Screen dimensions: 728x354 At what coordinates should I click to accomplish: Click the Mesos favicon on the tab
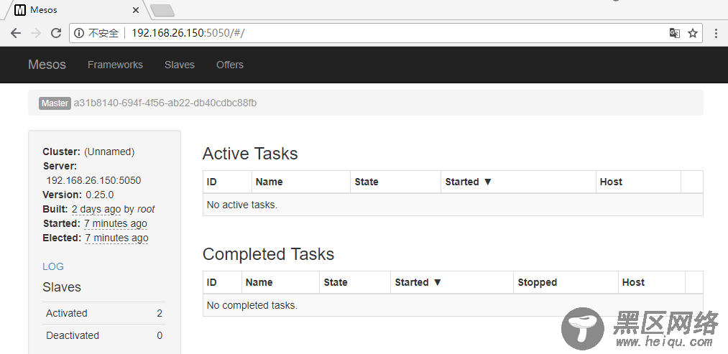pyautogui.click(x=20, y=10)
